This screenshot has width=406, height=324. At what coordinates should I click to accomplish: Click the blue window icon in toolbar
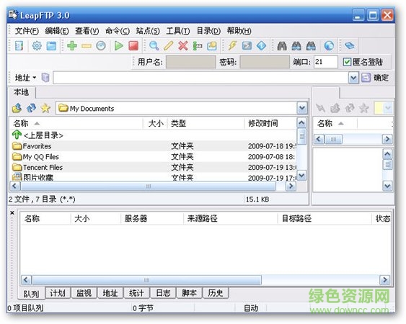click(51, 46)
